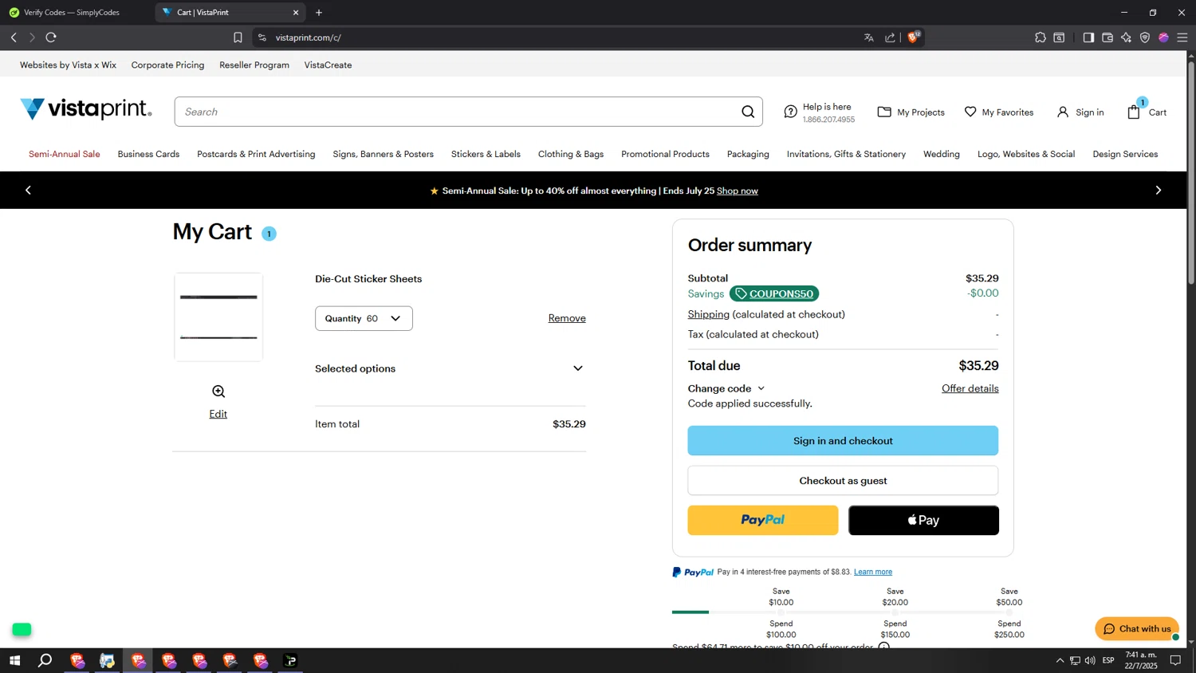Pay with Apple Pay button

(x=923, y=520)
